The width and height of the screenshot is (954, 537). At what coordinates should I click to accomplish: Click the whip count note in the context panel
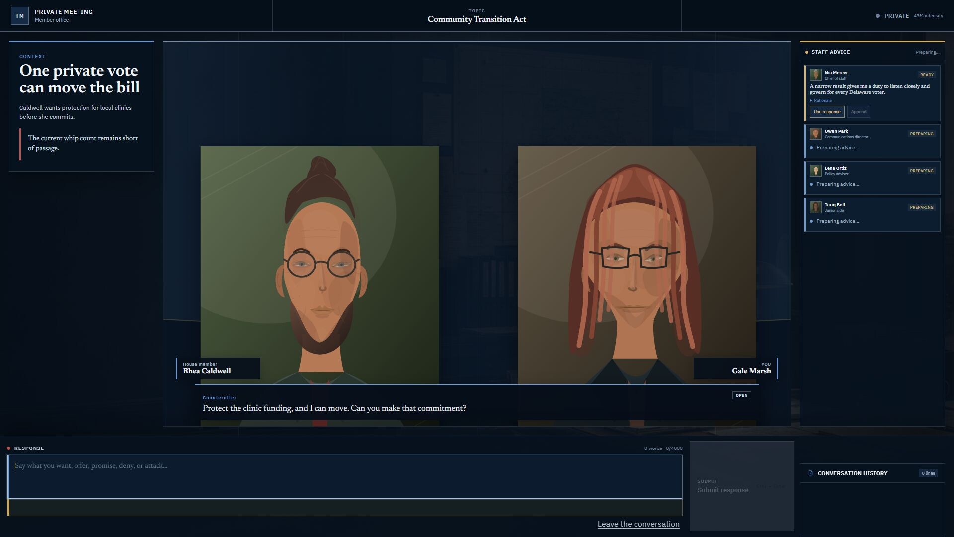(82, 143)
